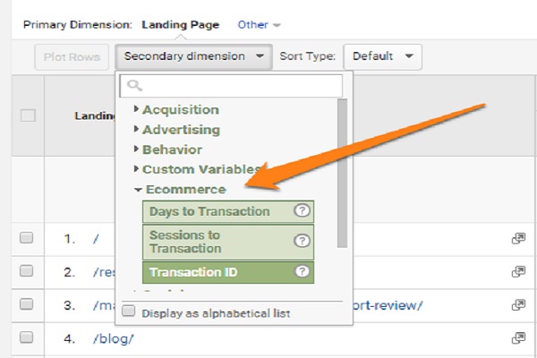Select Sessions to Transaction dimension
The image size is (537, 358).
pyautogui.click(x=228, y=242)
